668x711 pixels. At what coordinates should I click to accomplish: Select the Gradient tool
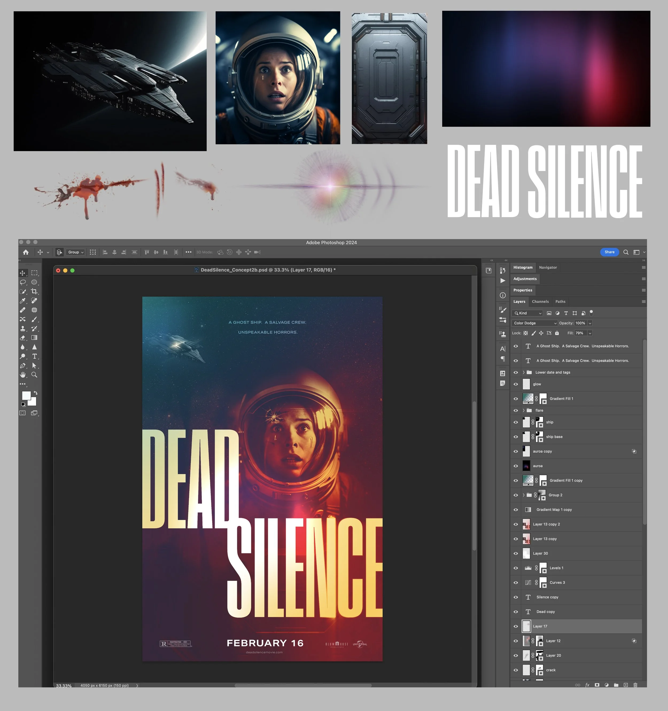pos(34,338)
